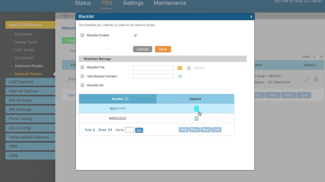Click Prev in blacklist pagination
This screenshot has width=325, height=182.
[194, 130]
